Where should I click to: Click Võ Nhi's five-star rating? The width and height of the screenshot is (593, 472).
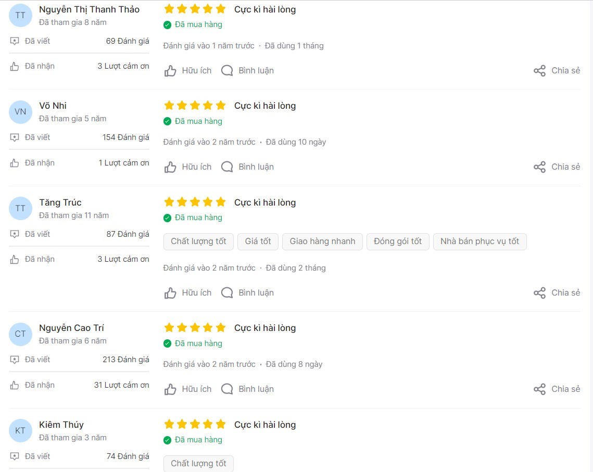(195, 106)
